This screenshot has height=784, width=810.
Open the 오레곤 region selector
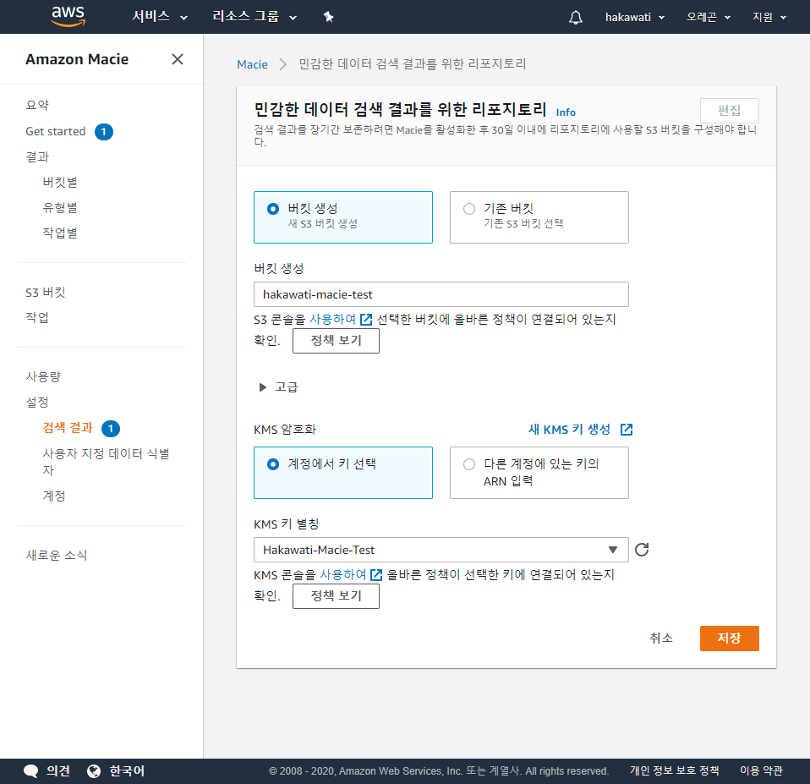click(x=709, y=17)
